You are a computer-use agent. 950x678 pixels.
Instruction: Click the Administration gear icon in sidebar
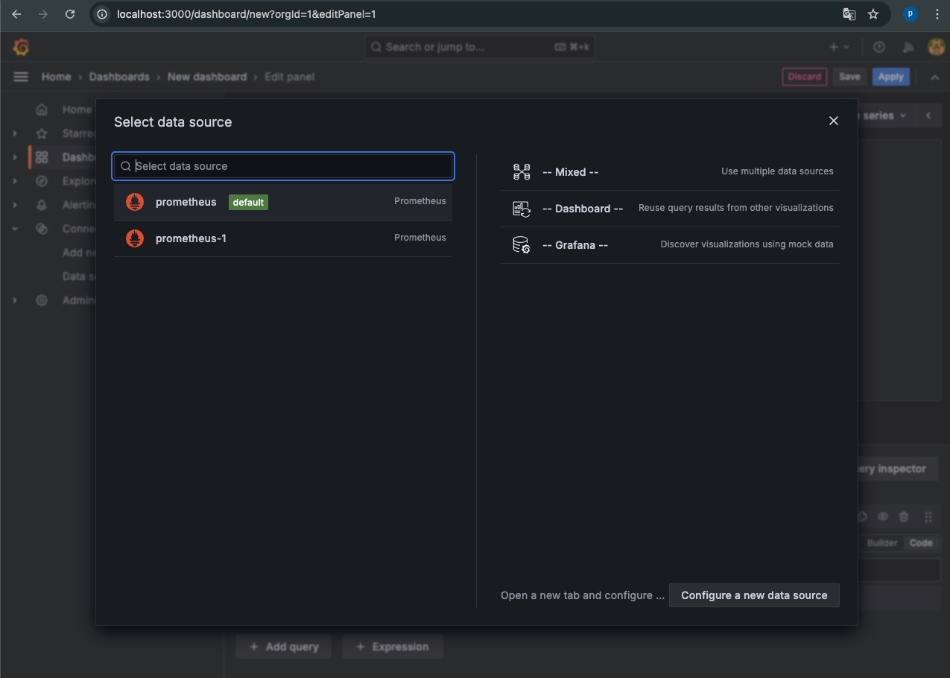tap(42, 300)
